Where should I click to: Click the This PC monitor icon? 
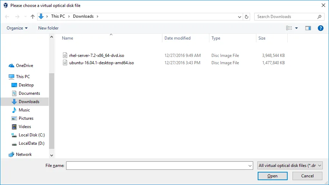pos(11,77)
